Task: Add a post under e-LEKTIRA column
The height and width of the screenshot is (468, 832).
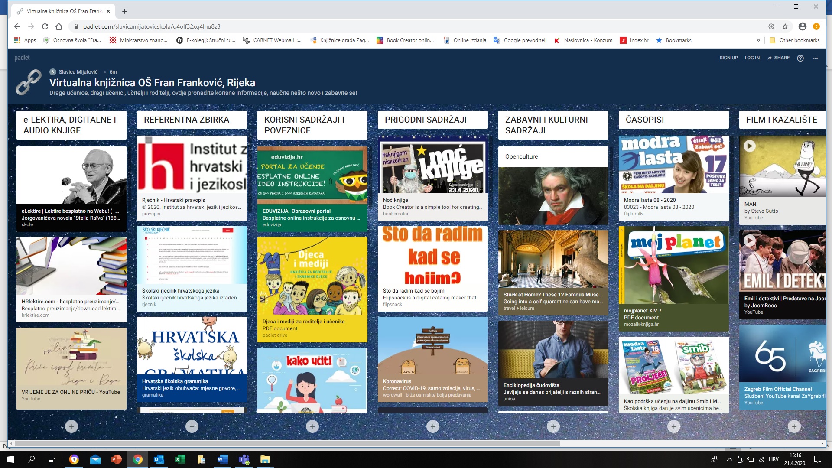Action: 71,426
